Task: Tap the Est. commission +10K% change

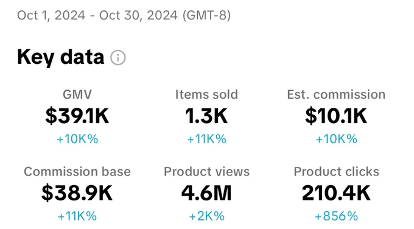Action: 336,139
